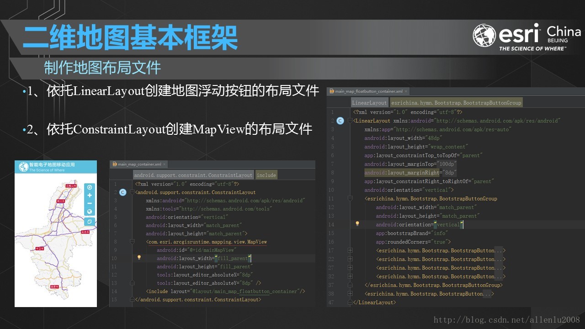Expand the folded BootstrapButton on line 38
Viewport: 585px width, 329px height.
pos(350,294)
